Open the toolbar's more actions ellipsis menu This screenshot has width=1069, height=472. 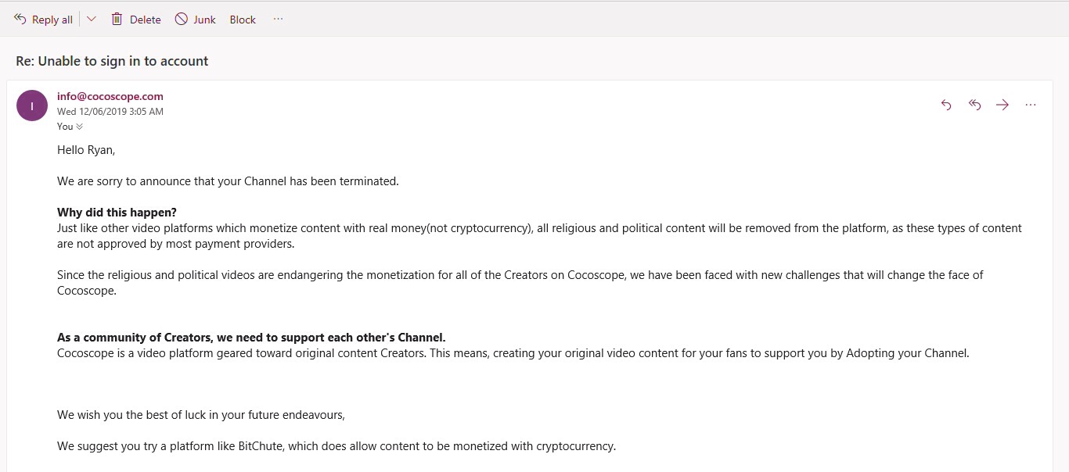[278, 20]
